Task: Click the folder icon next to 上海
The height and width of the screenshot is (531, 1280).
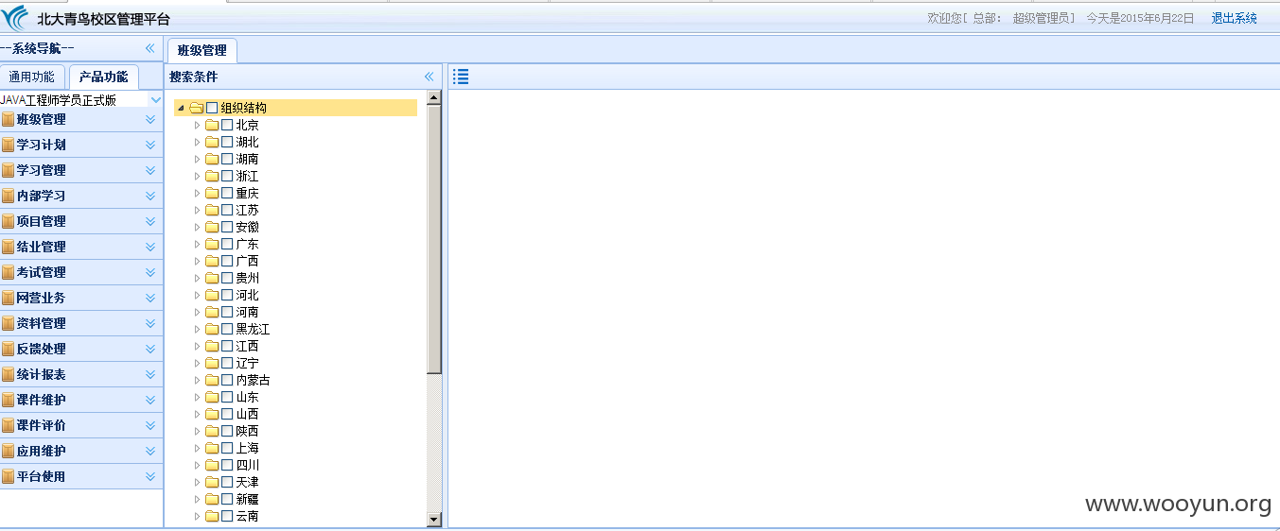Action: click(x=212, y=448)
